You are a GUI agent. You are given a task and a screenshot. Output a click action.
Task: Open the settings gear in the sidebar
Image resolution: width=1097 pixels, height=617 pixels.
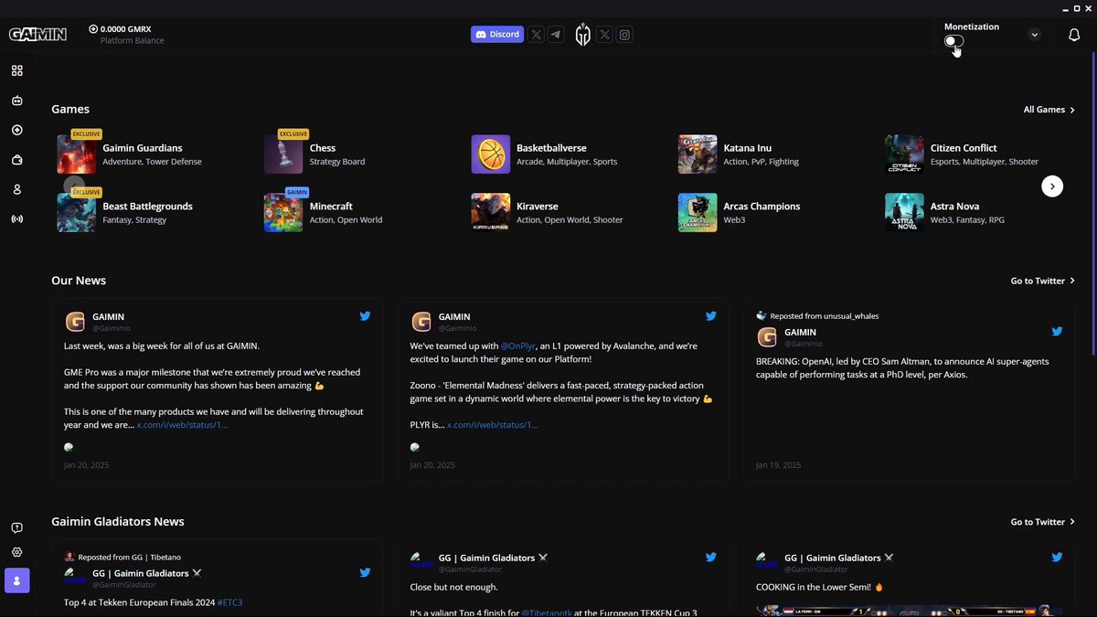16,552
